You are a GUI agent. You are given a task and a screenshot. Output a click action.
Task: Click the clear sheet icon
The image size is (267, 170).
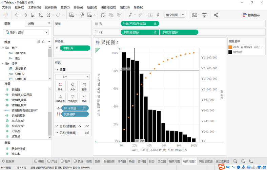tap(89, 15)
